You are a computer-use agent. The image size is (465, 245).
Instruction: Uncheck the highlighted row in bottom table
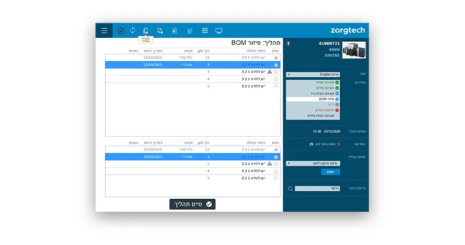[x=276, y=157]
